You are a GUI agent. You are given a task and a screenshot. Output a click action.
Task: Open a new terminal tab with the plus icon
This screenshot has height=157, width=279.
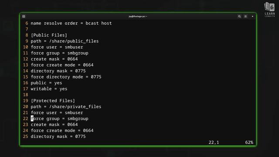24,17
